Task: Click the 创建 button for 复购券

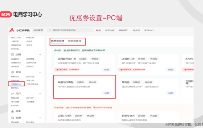Action: pyautogui.click(x=171, y=93)
